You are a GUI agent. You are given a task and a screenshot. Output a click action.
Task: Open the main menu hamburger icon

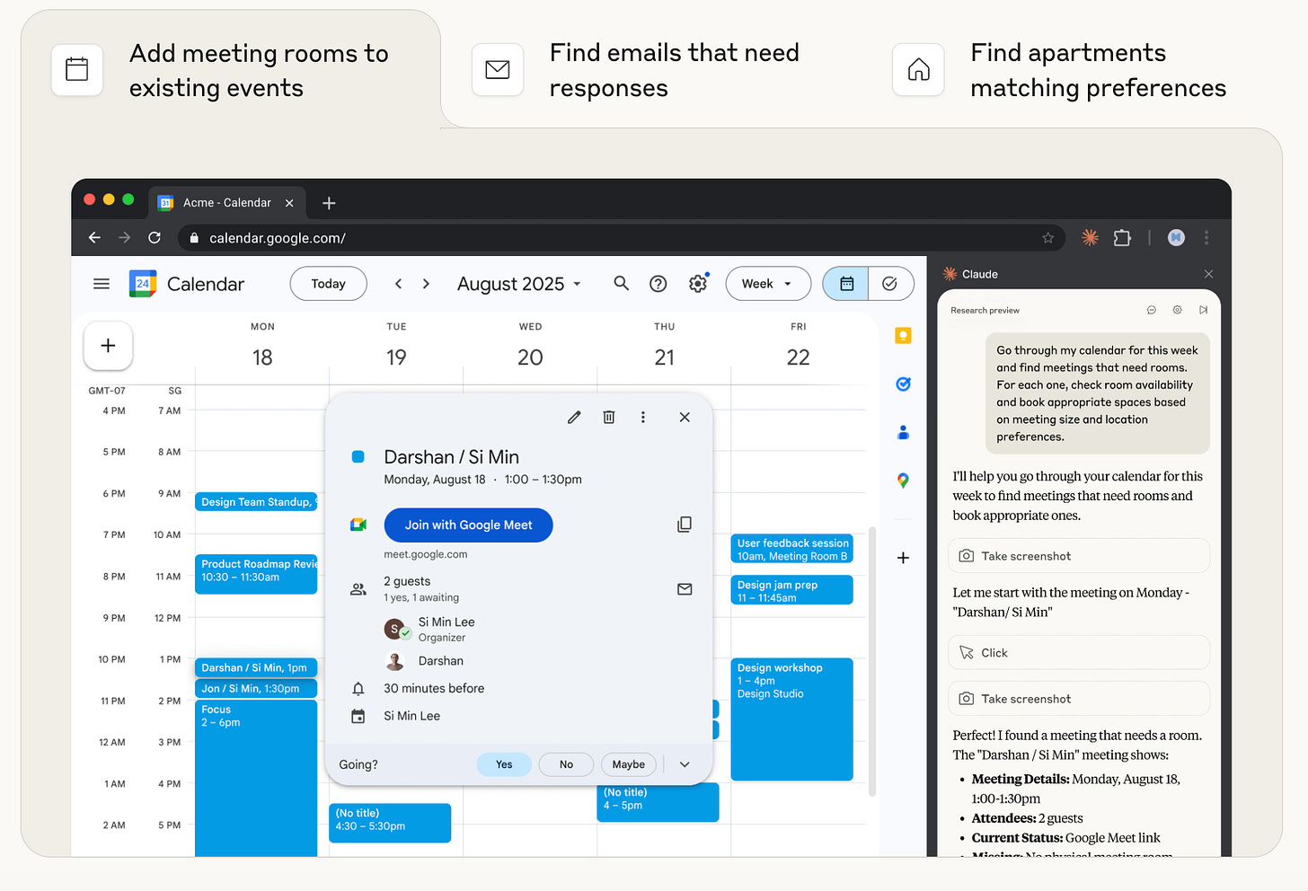[x=102, y=284]
